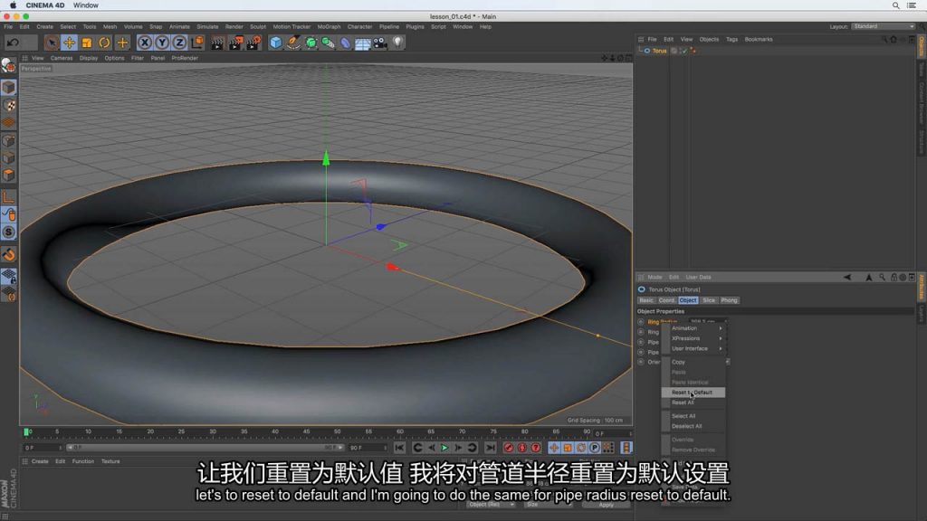Image resolution: width=927 pixels, height=521 pixels.
Task: Open the Simulate menu
Action: 207,26
